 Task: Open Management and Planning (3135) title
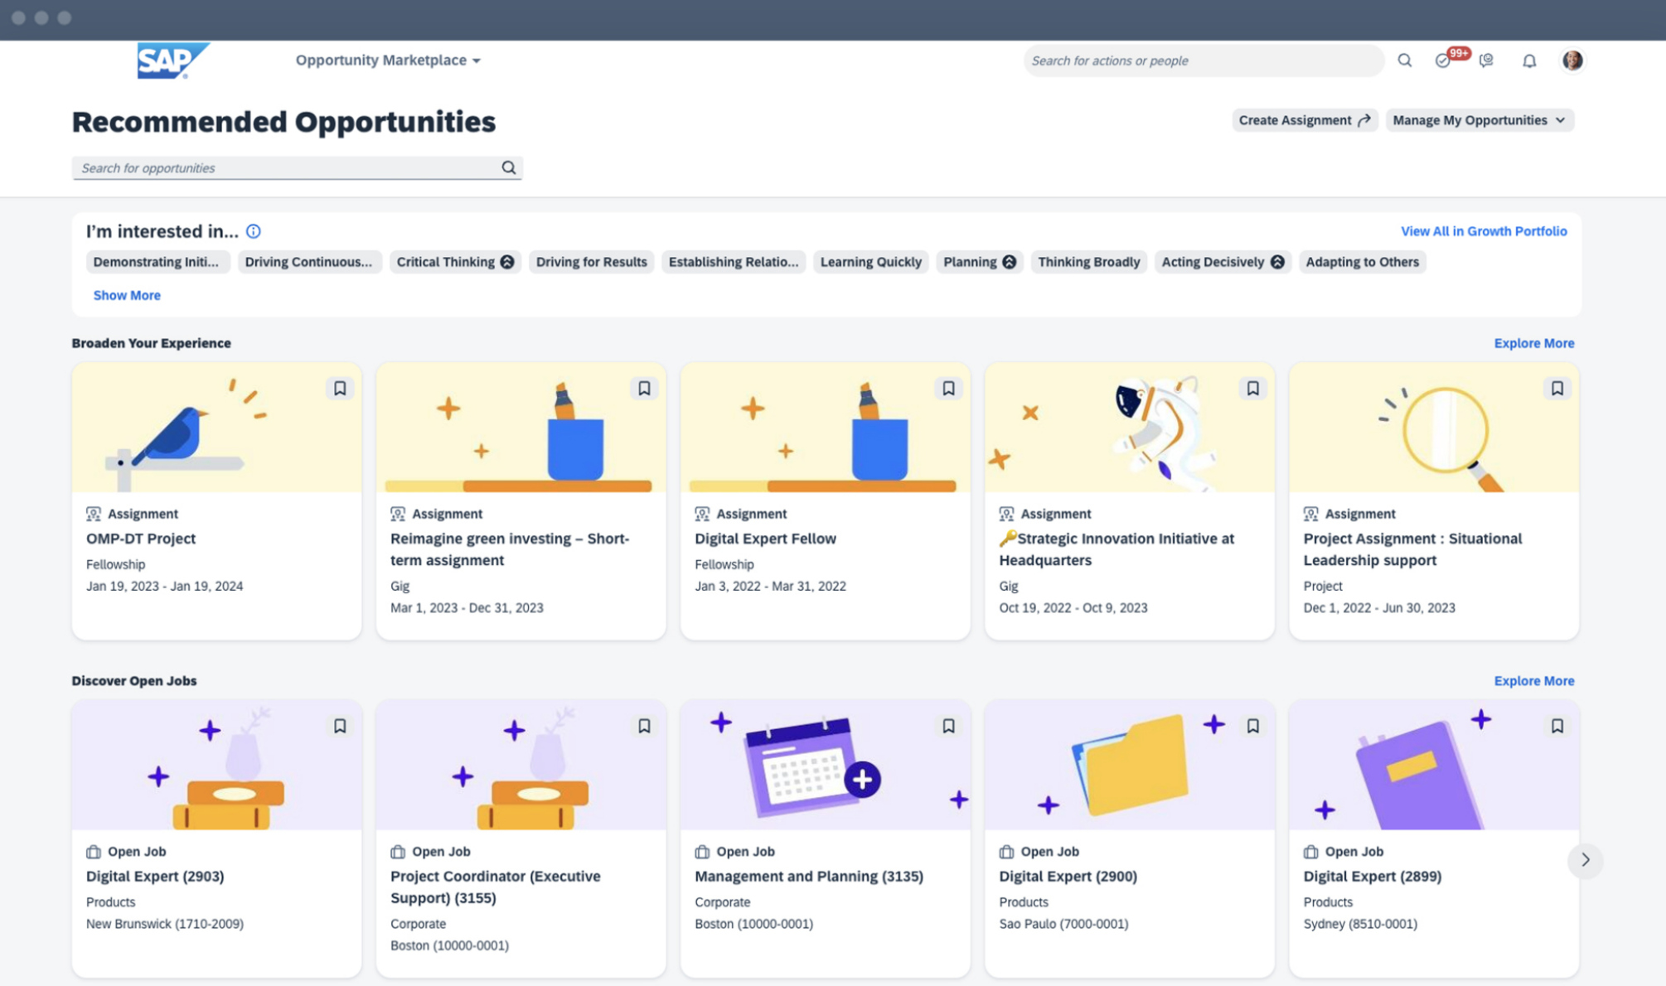click(809, 877)
